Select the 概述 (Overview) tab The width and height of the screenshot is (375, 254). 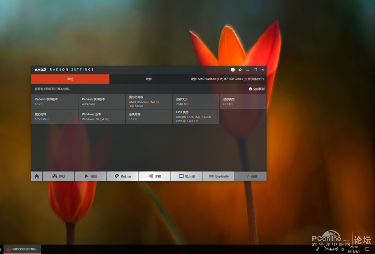pyautogui.click(x=70, y=79)
